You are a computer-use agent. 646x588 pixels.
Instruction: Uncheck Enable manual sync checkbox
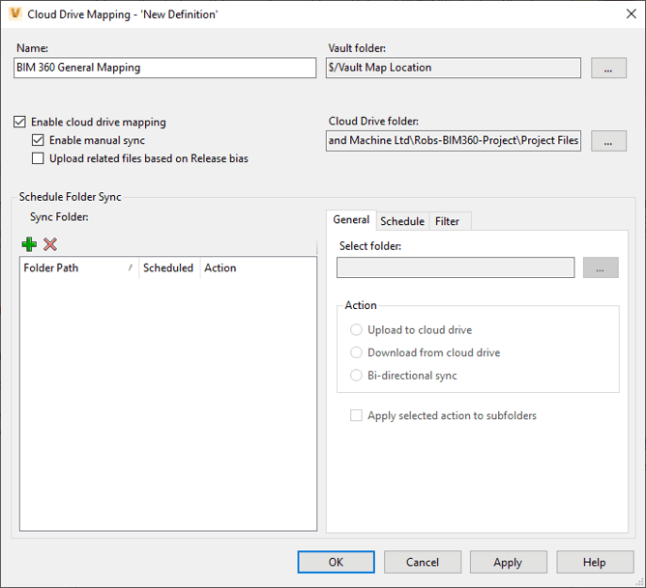[x=38, y=140]
